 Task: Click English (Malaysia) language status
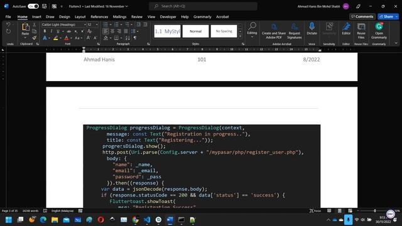(x=62, y=211)
